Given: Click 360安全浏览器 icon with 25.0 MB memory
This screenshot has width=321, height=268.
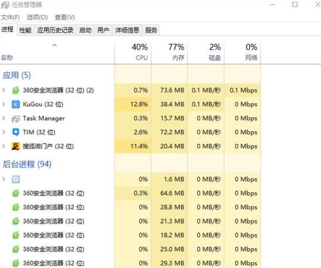Looking at the screenshot, I should (x=16, y=249).
